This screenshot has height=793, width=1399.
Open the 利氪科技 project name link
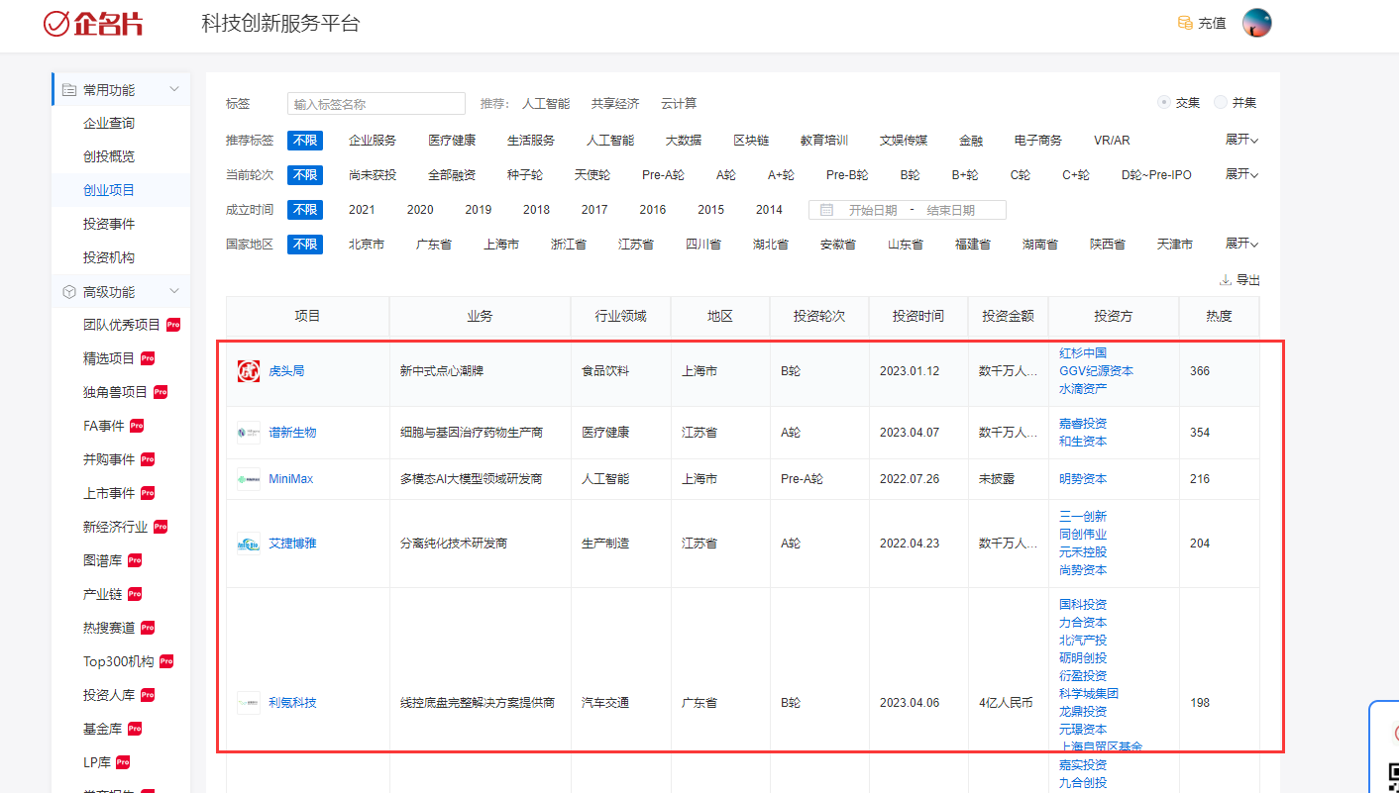[292, 703]
